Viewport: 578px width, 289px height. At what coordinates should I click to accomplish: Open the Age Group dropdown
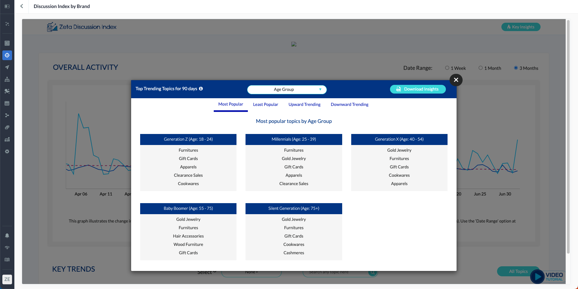coord(287,90)
